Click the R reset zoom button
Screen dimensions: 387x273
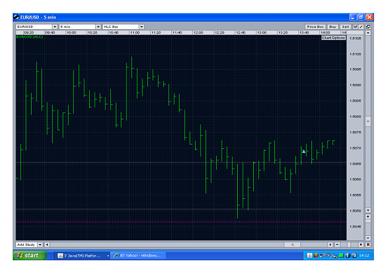[x=368, y=245]
